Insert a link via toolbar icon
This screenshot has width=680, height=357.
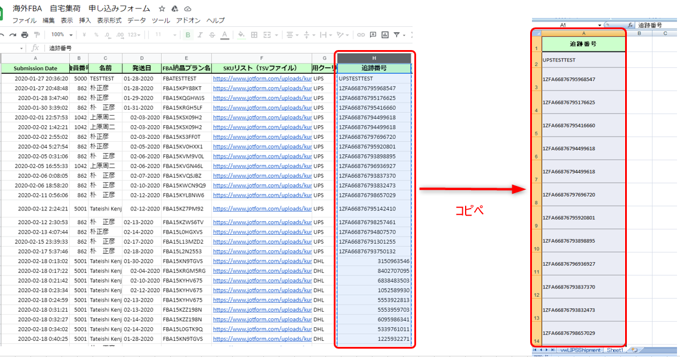pyautogui.click(x=361, y=35)
